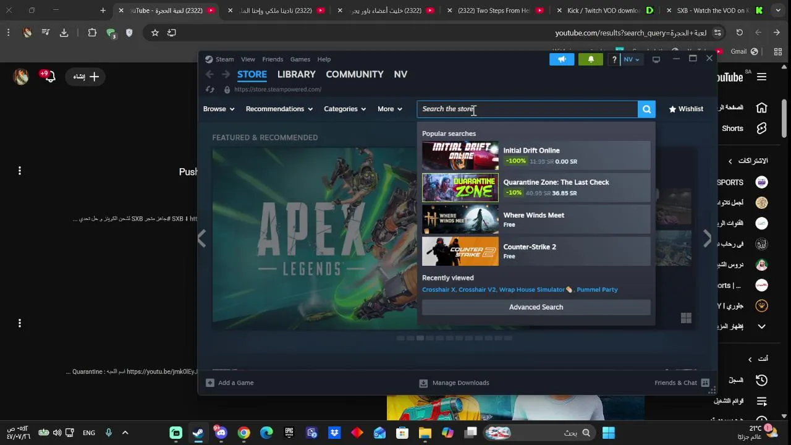Switch to the LIBRARY tab
This screenshot has height=445, width=791.
pyautogui.click(x=296, y=74)
